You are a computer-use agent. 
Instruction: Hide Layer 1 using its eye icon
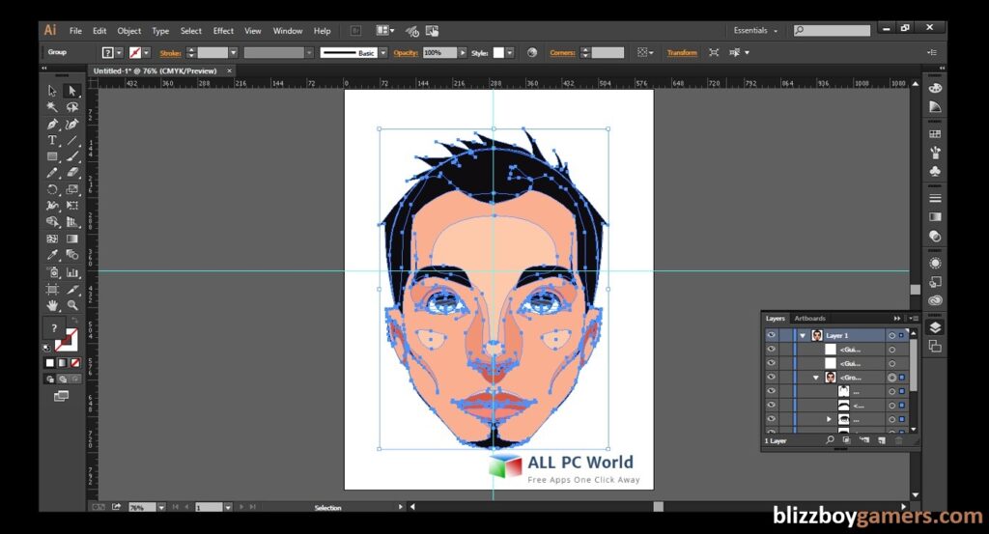click(x=771, y=335)
